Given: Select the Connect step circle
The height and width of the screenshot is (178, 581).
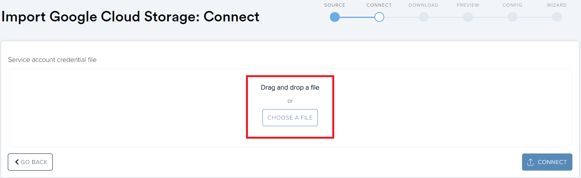Looking at the screenshot, I should pyautogui.click(x=379, y=17).
